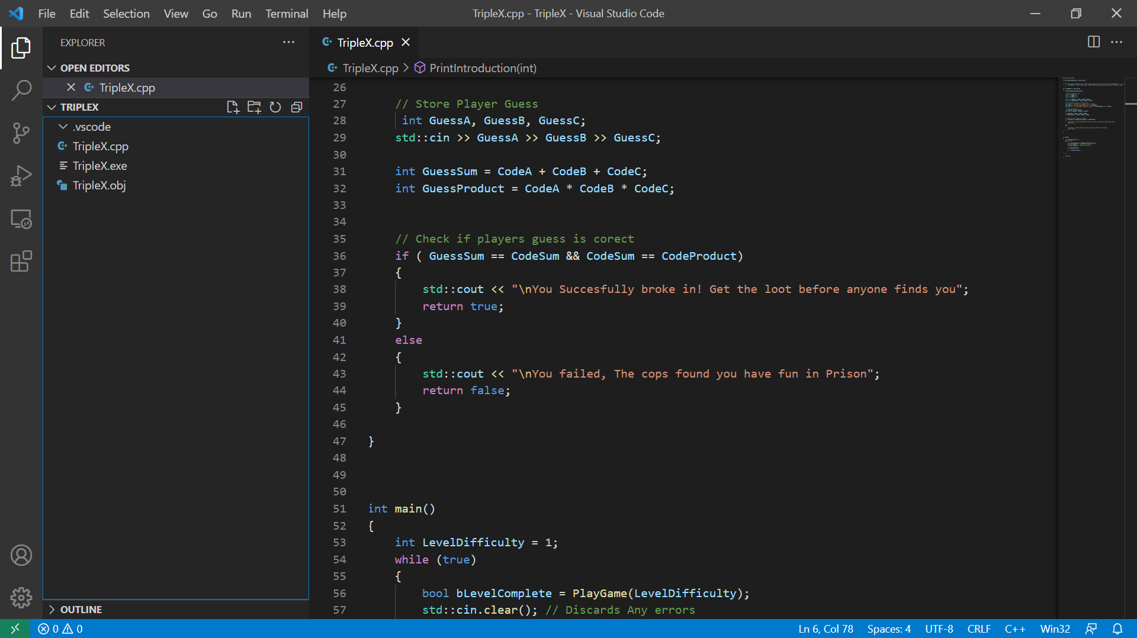This screenshot has width=1137, height=638.
Task: Open the Run and Debug view
Action: tap(21, 176)
